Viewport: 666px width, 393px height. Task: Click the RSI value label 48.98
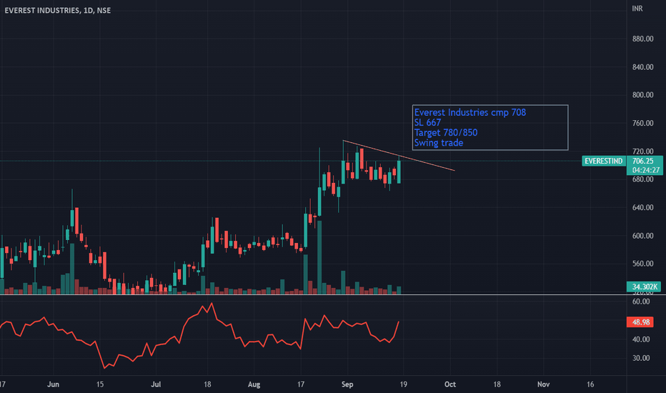click(640, 322)
